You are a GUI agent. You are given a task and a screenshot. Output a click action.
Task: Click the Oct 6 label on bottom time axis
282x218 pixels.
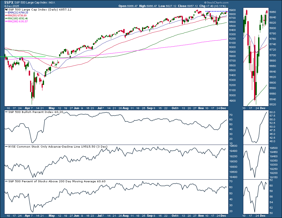175,215
